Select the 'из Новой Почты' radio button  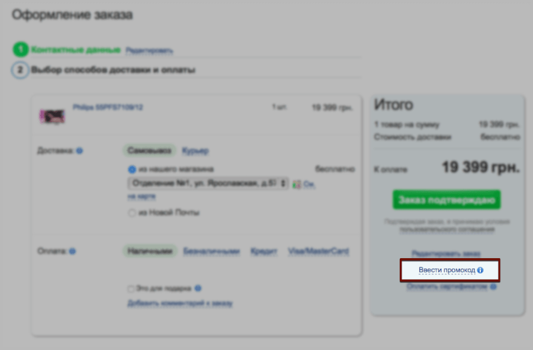point(132,213)
